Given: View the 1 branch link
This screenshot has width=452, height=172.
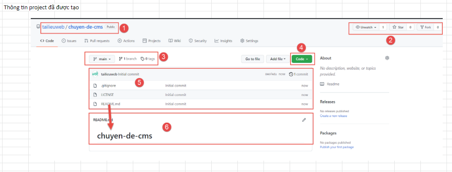Looking at the screenshot, I should [x=128, y=59].
